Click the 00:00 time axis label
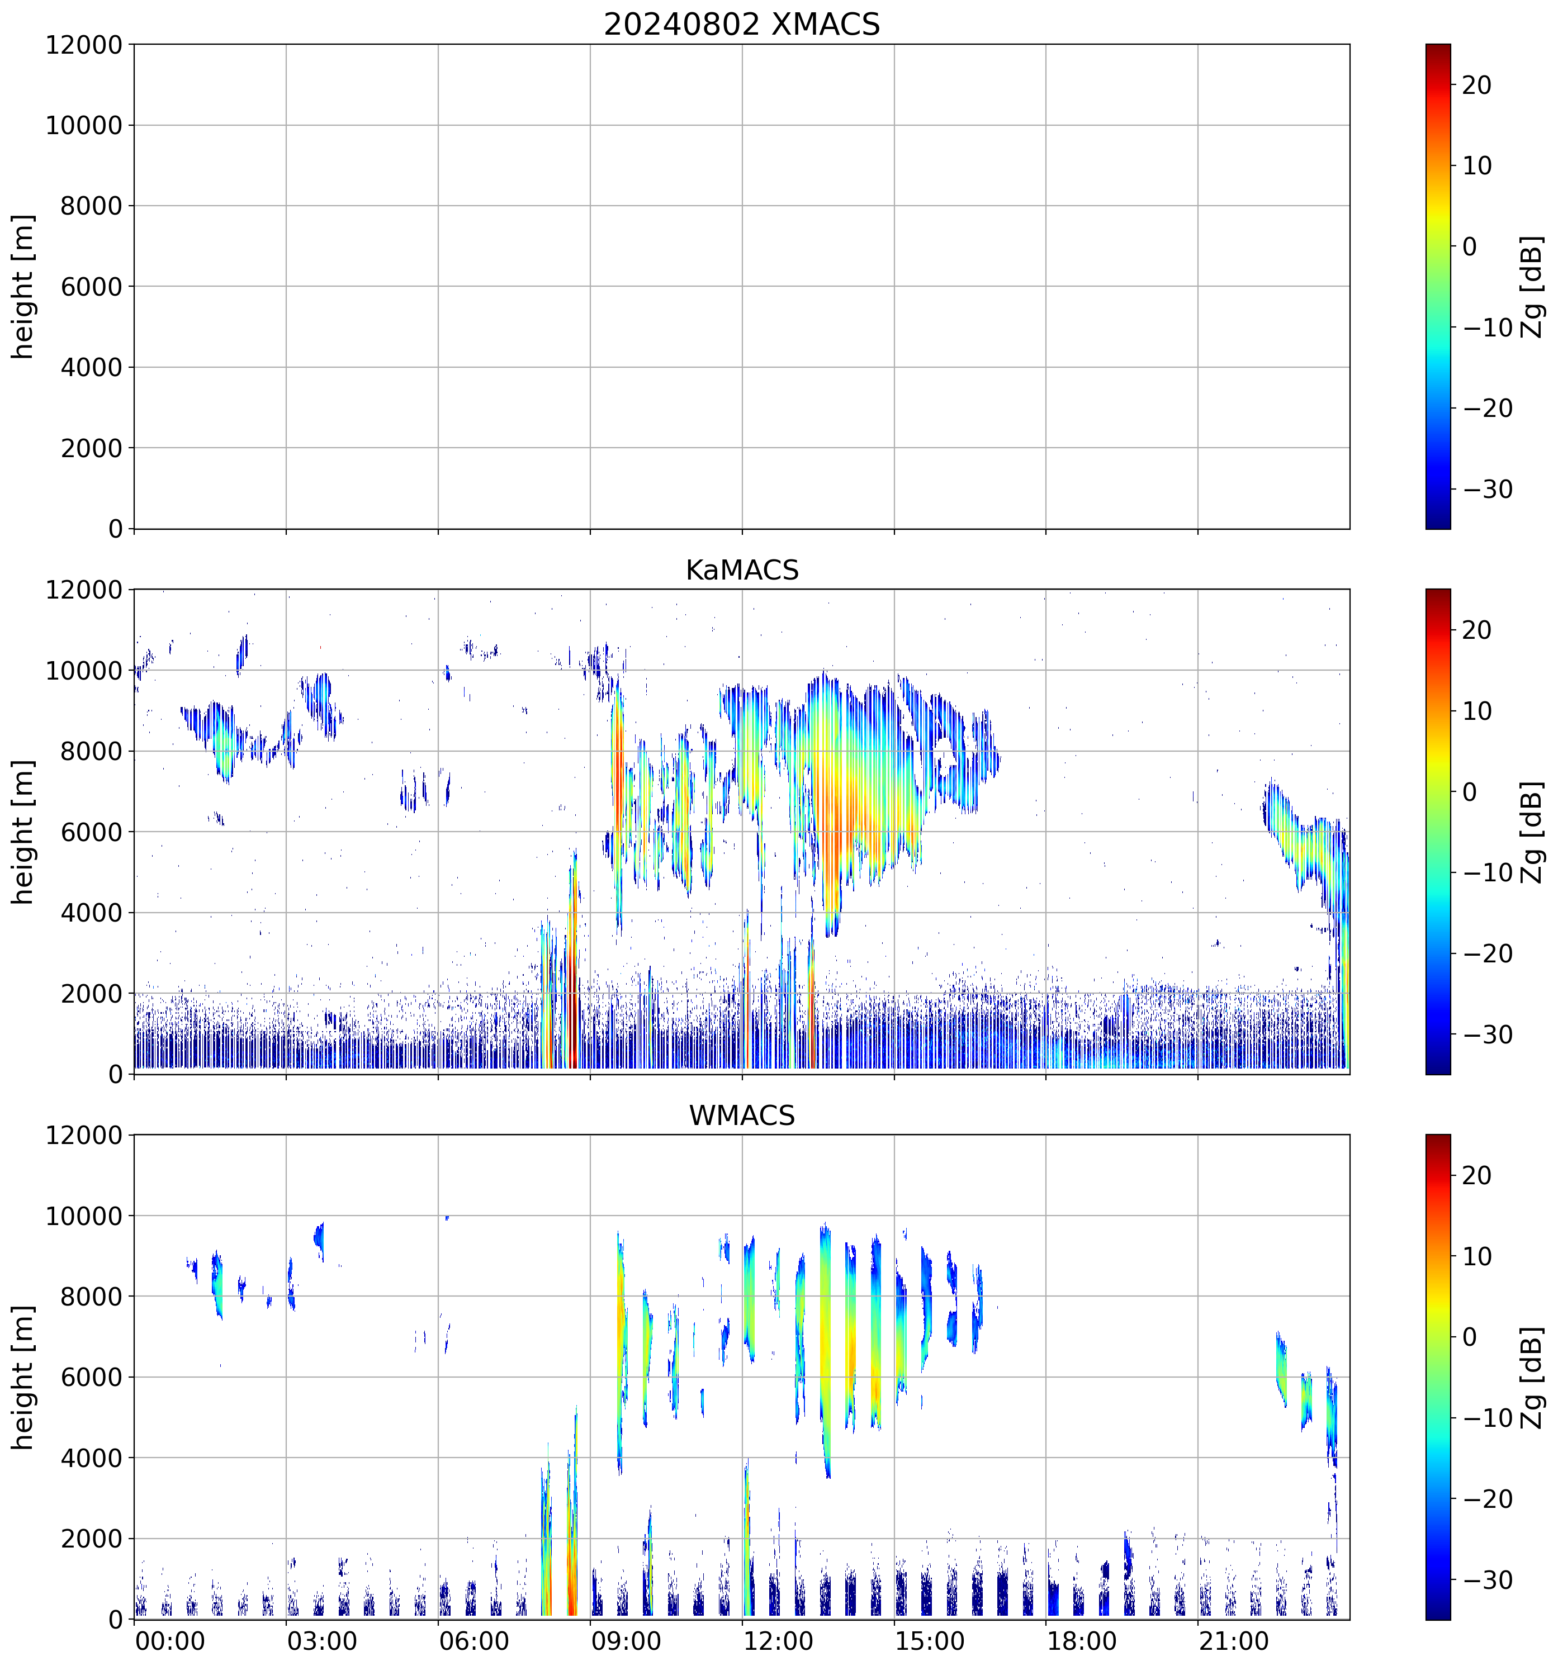Screen dimensions: 1558x1666 tap(170, 1641)
